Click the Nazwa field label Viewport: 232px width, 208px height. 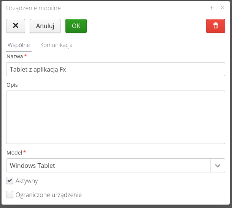click(x=15, y=56)
